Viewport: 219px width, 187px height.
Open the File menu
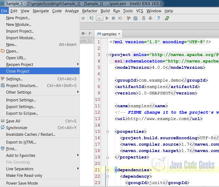pos(4,11)
